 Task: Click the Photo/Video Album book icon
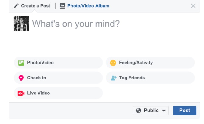click(x=63, y=6)
